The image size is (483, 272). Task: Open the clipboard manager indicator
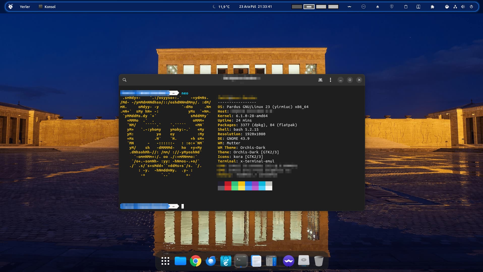406,7
